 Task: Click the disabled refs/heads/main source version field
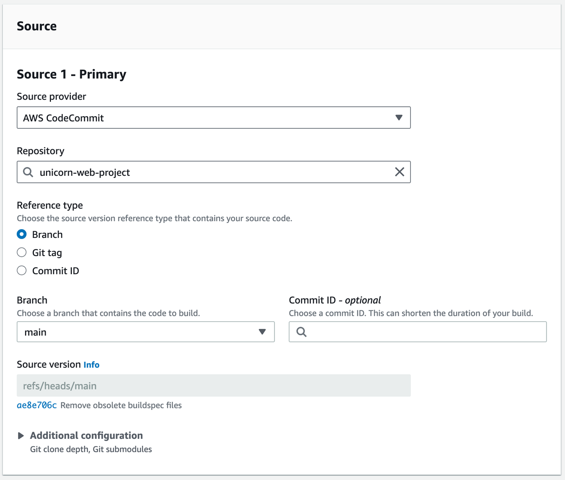(213, 386)
